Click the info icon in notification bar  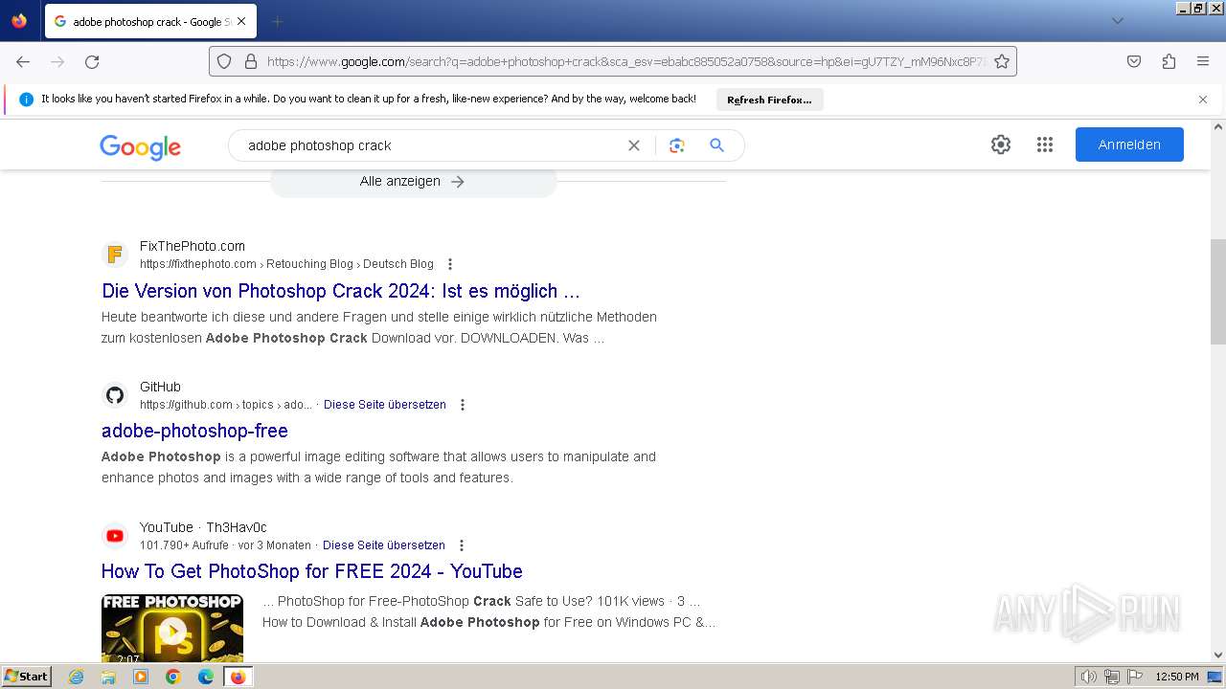pos(26,100)
